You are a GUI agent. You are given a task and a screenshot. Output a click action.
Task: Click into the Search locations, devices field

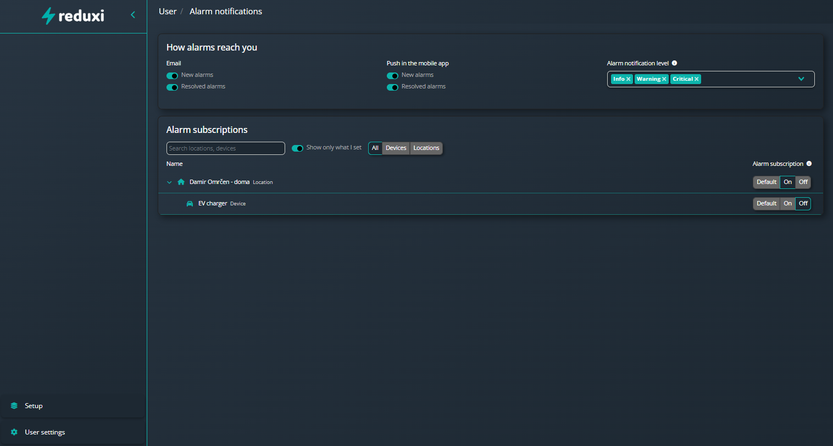226,148
